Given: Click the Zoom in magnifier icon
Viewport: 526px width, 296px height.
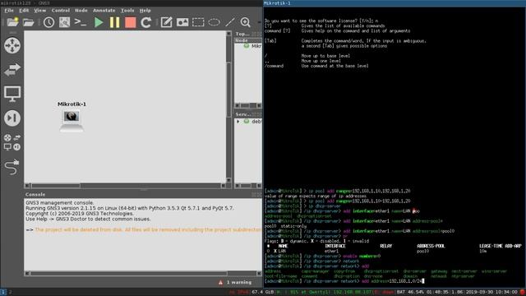Looking at the screenshot, I should coord(246,22).
